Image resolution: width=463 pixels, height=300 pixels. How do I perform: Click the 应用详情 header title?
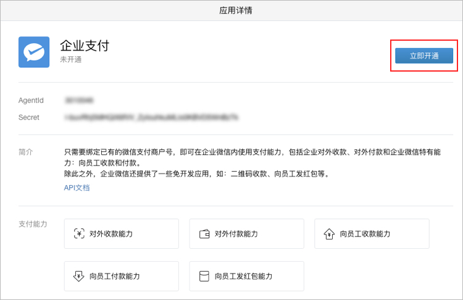236,10
